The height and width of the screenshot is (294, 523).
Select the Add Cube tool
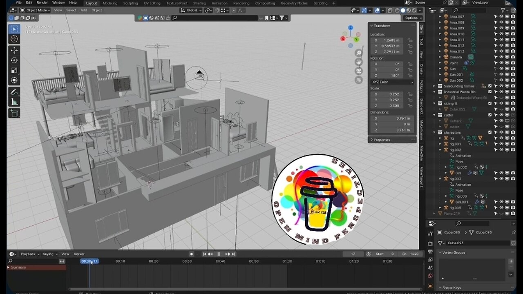tap(14, 113)
